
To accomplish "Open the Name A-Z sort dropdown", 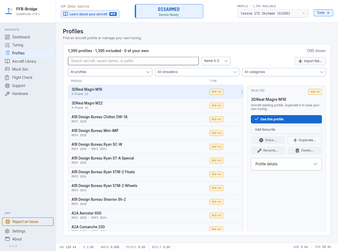I will click(x=216, y=61).
